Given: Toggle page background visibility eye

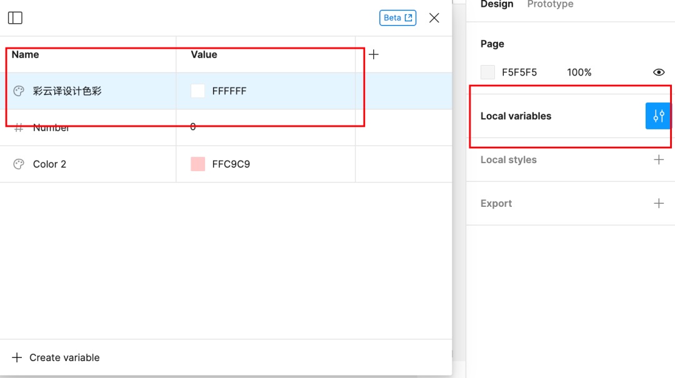Looking at the screenshot, I should [x=658, y=72].
